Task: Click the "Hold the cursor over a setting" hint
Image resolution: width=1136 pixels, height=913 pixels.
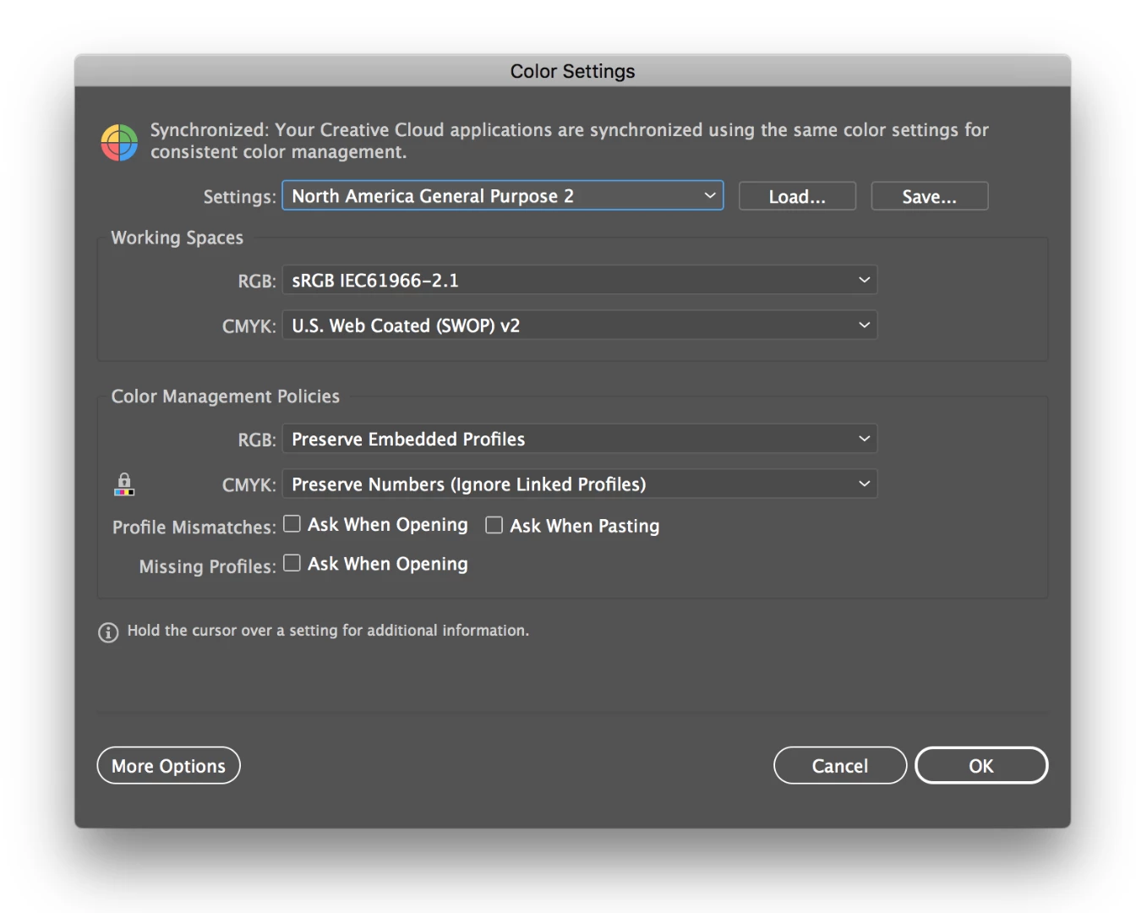Action: pos(328,631)
